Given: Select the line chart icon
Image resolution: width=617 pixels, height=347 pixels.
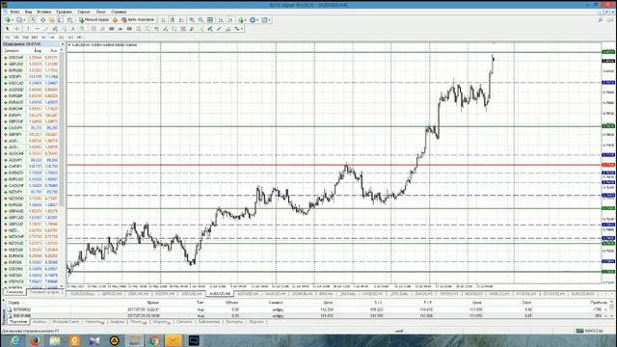Looking at the screenshot, I should [x=181, y=19].
